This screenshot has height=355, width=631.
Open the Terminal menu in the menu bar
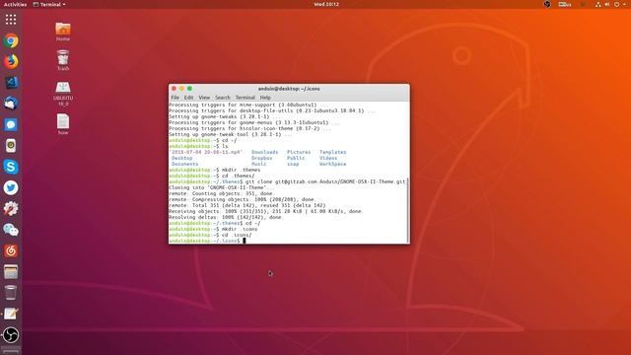(245, 98)
